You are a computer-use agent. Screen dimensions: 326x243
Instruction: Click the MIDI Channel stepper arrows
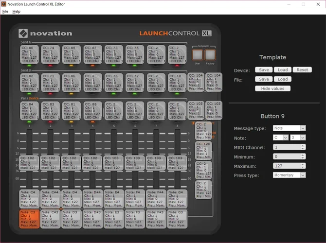tap(303, 147)
